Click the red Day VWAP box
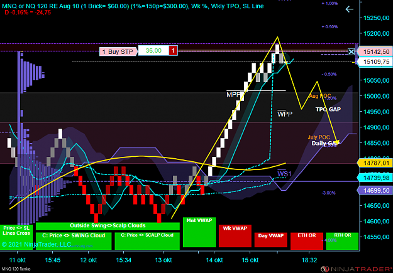This screenshot has width=393, height=273. 270,240
